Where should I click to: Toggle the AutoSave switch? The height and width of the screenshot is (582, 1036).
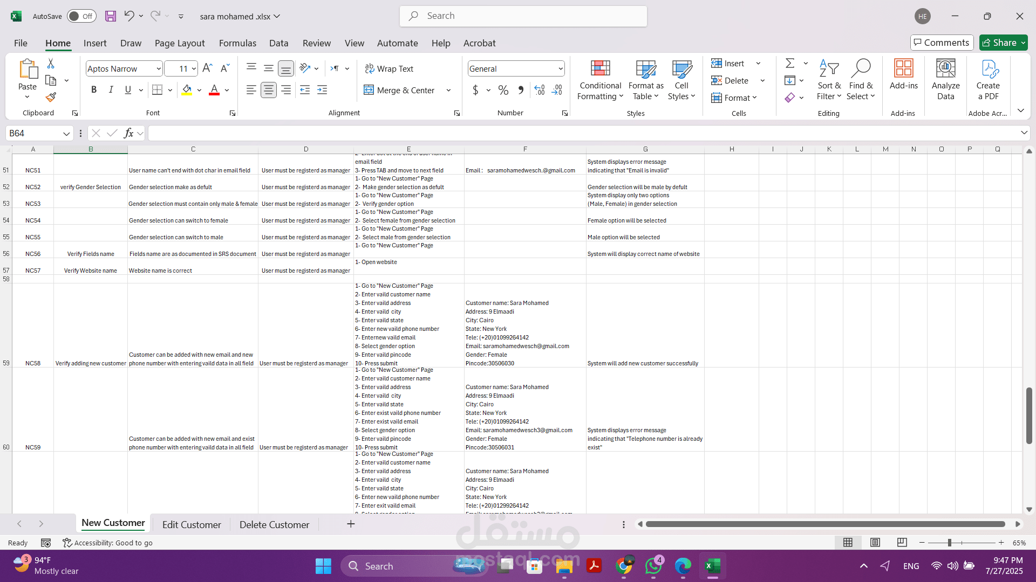coord(81,16)
